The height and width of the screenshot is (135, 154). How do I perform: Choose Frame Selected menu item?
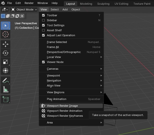[x=71, y=42]
